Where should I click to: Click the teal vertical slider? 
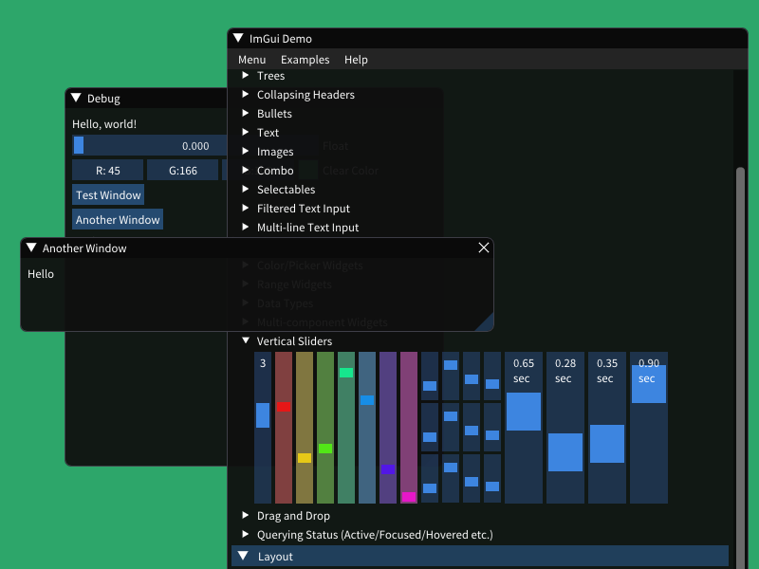tap(346, 428)
